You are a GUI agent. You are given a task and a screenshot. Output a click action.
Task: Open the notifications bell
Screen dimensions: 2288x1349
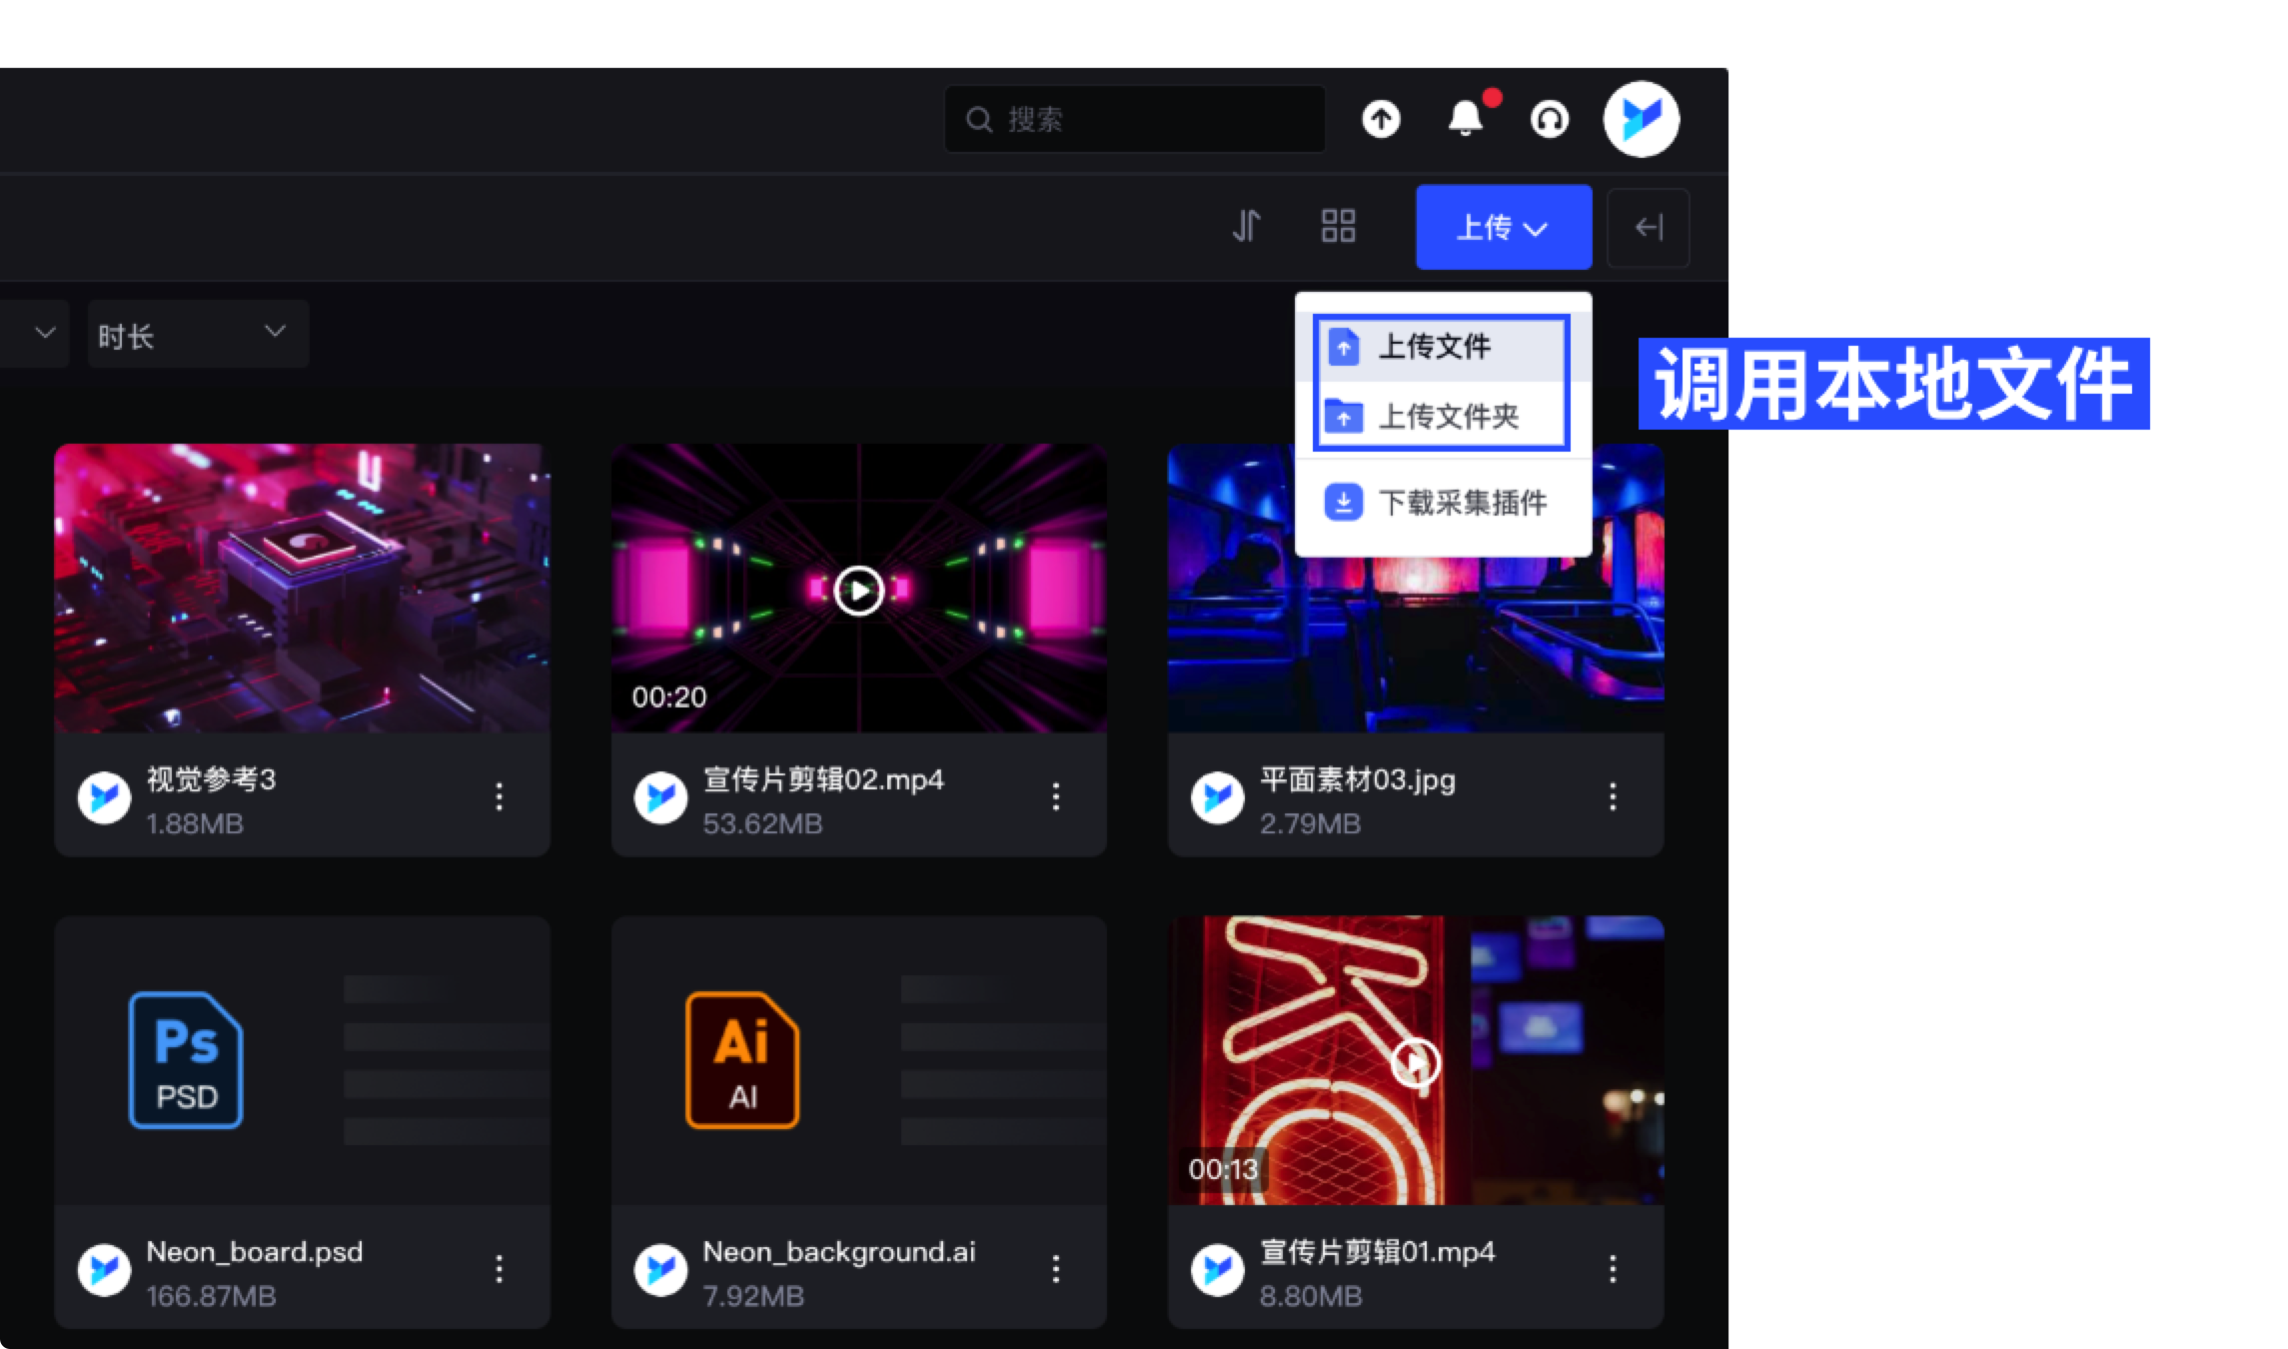(x=1466, y=119)
